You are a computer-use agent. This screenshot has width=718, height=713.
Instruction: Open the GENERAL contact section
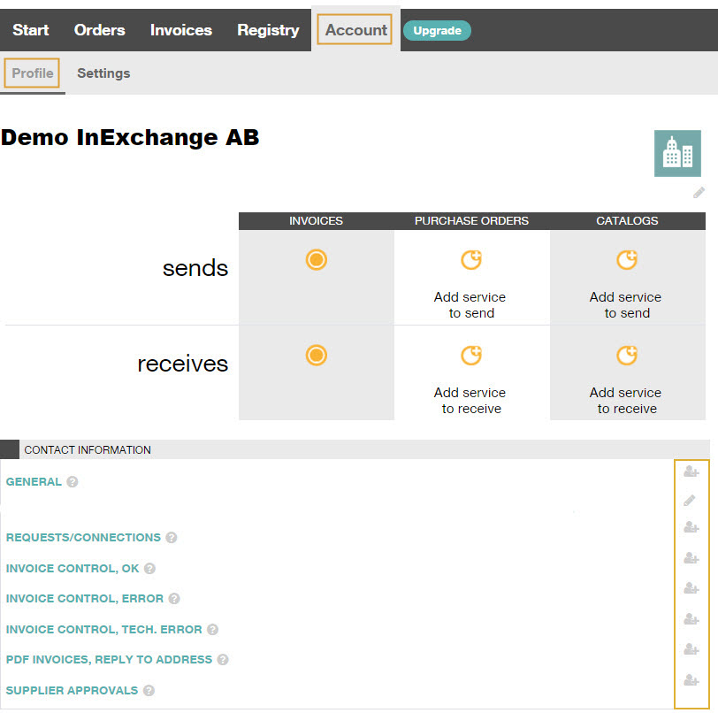click(34, 481)
